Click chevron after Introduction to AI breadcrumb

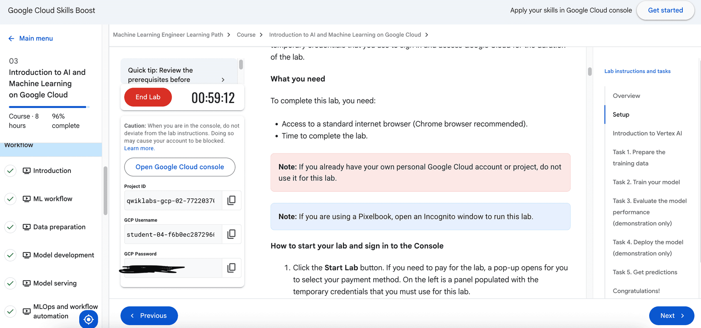(x=426, y=35)
